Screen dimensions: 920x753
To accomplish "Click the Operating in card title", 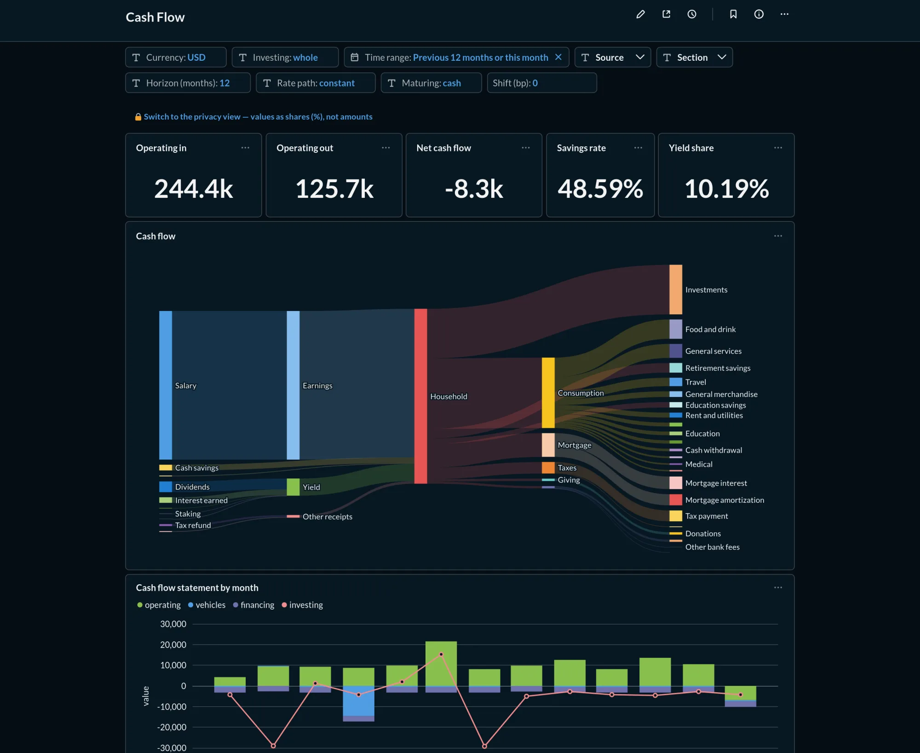I will 161,148.
